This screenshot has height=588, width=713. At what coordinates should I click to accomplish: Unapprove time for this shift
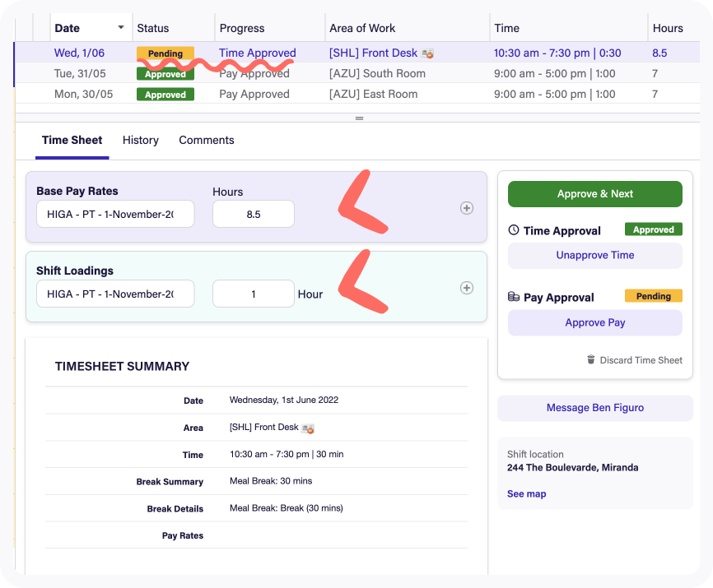[x=594, y=256]
